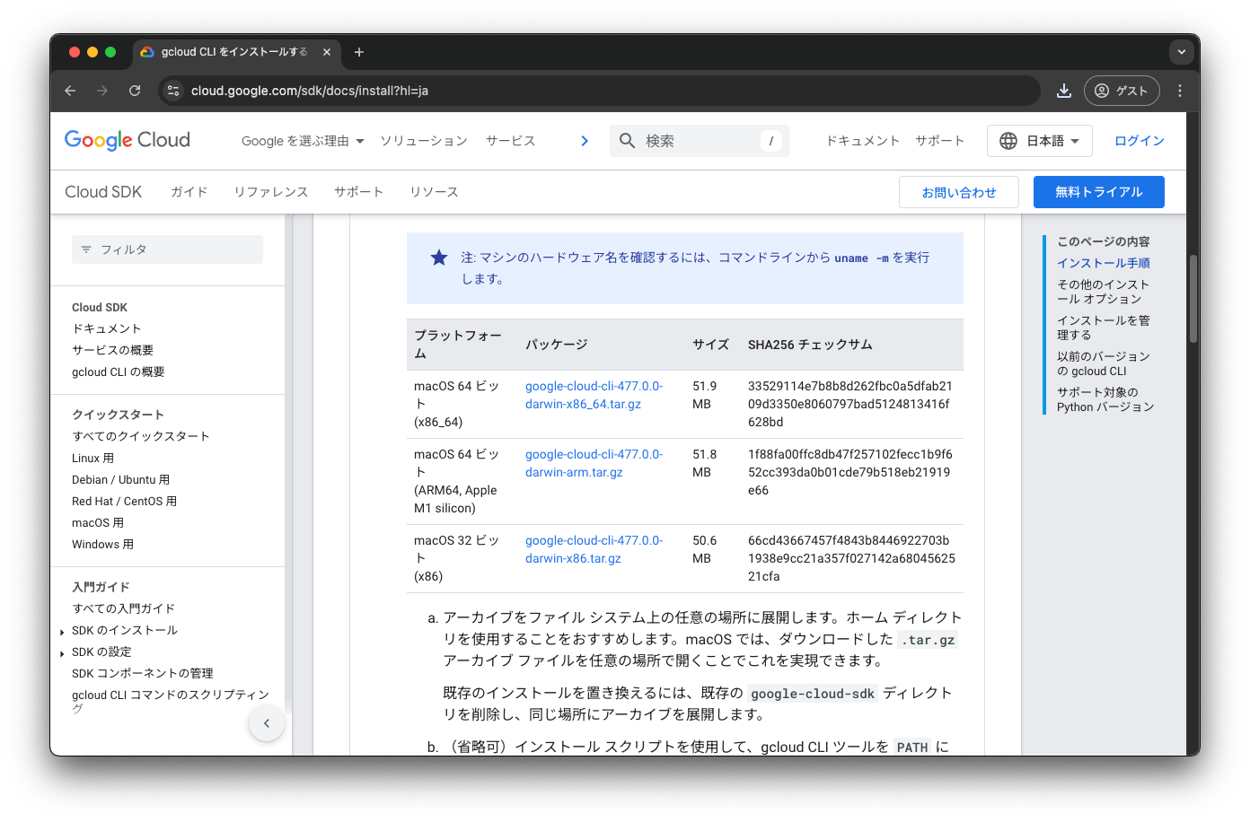Click the search magnifier icon
The width and height of the screenshot is (1250, 822).
[628, 141]
